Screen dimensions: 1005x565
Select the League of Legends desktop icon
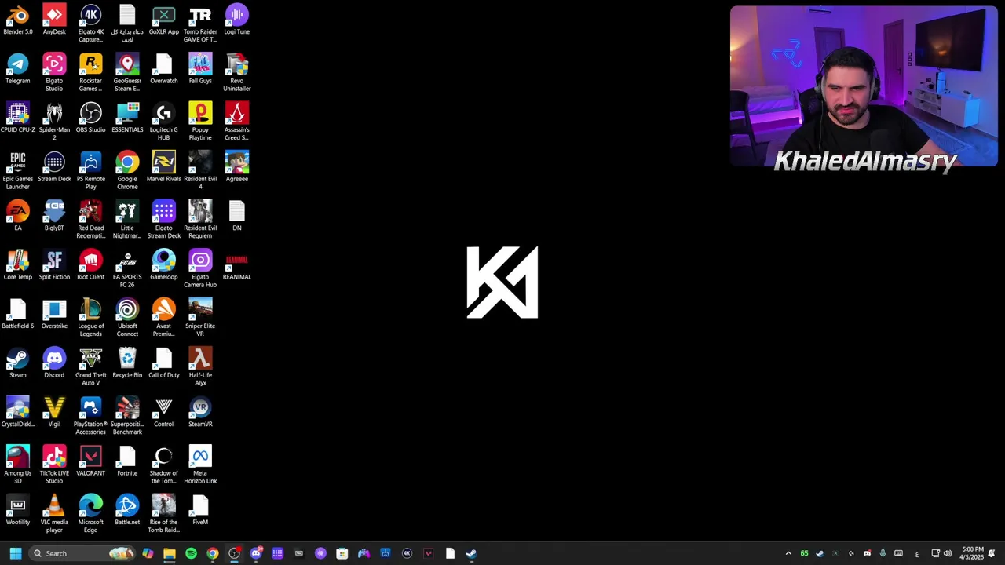pyautogui.click(x=90, y=318)
